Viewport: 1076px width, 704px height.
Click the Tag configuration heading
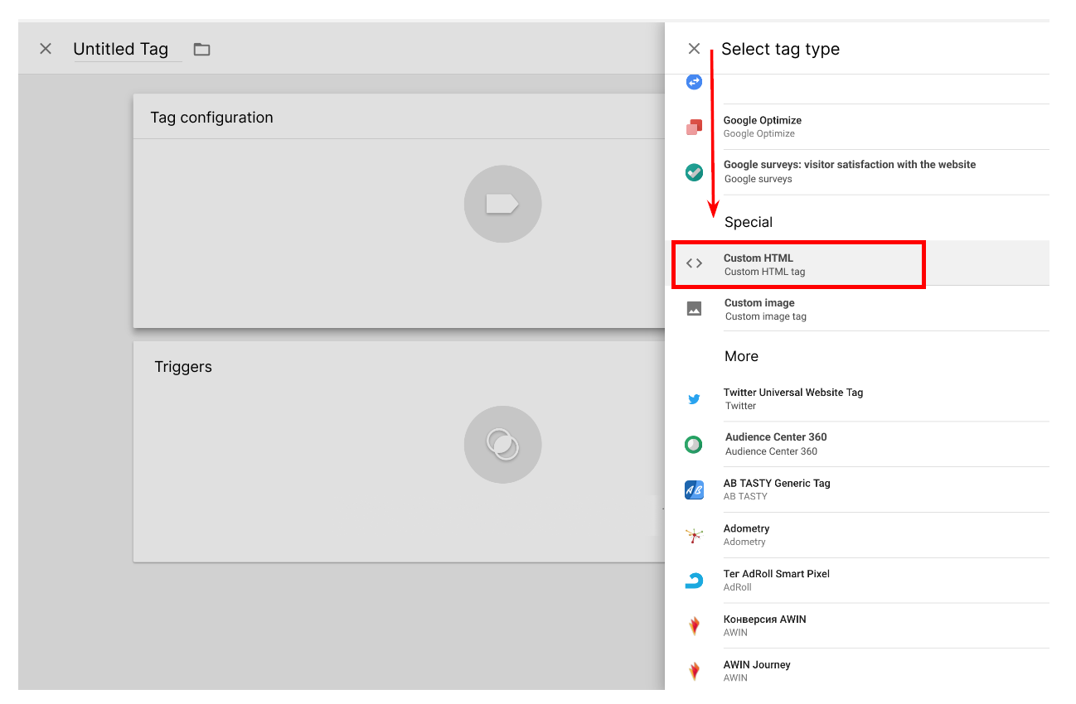211,118
